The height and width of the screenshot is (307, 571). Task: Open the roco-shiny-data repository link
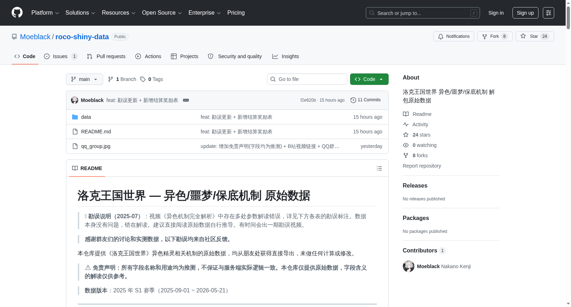[x=82, y=37]
